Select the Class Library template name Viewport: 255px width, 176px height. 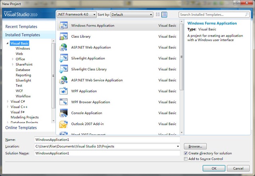coord(81,36)
